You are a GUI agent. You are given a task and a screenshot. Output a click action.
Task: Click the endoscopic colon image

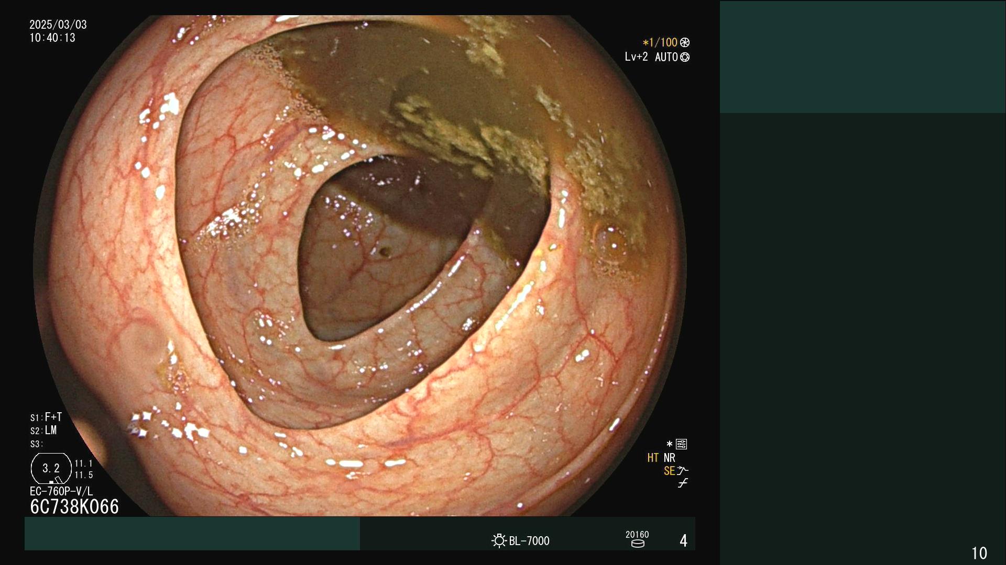coord(360,266)
